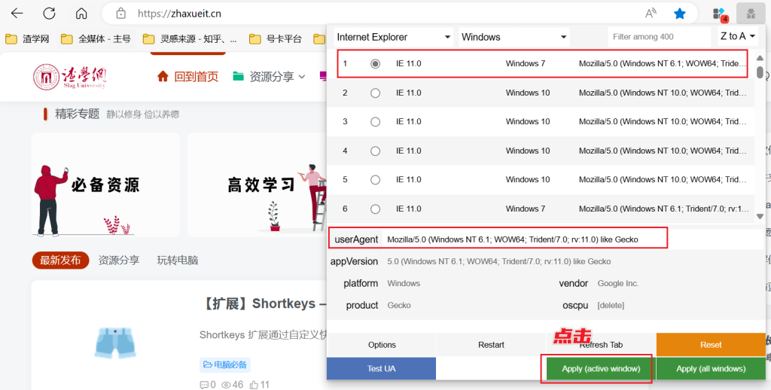Go to 回到首页 in the navigation
This screenshot has height=390, width=771.
197,77
